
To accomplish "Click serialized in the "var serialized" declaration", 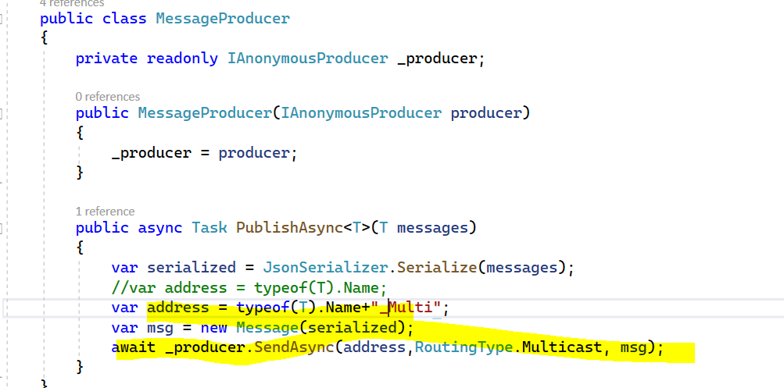I will tap(192, 268).
